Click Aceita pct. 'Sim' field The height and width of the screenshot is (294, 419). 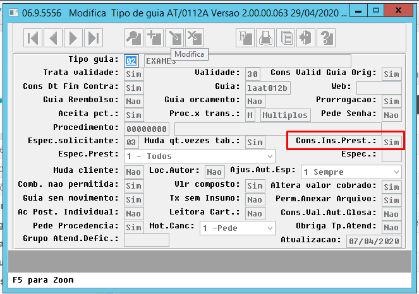pos(134,115)
